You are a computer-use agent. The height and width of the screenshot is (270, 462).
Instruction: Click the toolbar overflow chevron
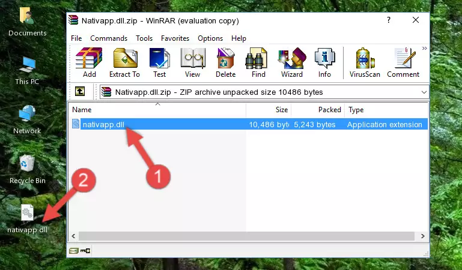tap(425, 49)
